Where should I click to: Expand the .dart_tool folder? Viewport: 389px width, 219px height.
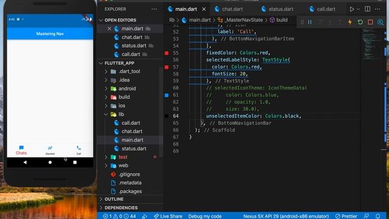coord(106,72)
